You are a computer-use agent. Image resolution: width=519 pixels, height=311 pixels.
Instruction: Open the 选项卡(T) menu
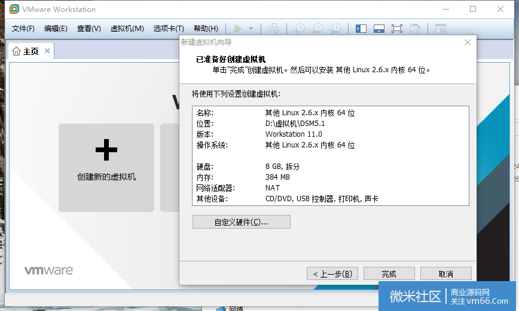(169, 29)
